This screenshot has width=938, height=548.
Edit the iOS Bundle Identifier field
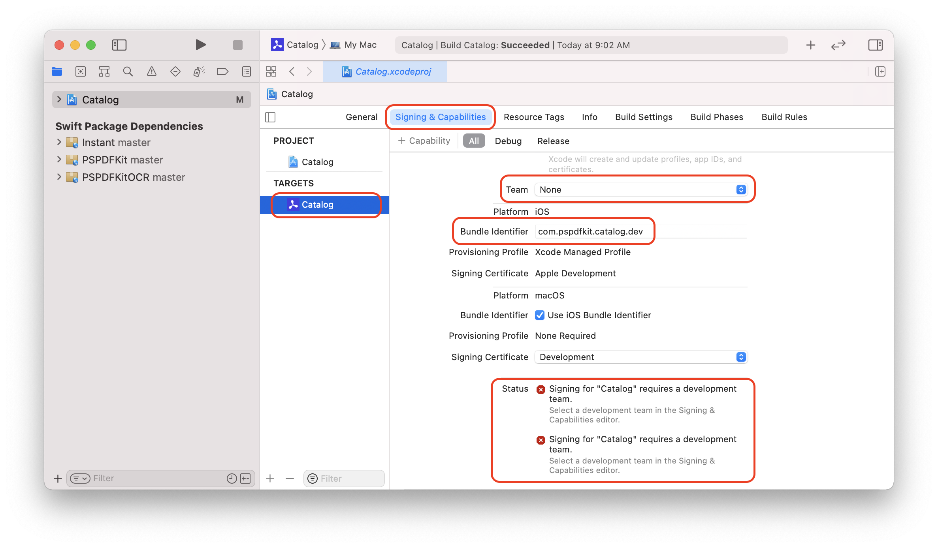click(x=640, y=231)
